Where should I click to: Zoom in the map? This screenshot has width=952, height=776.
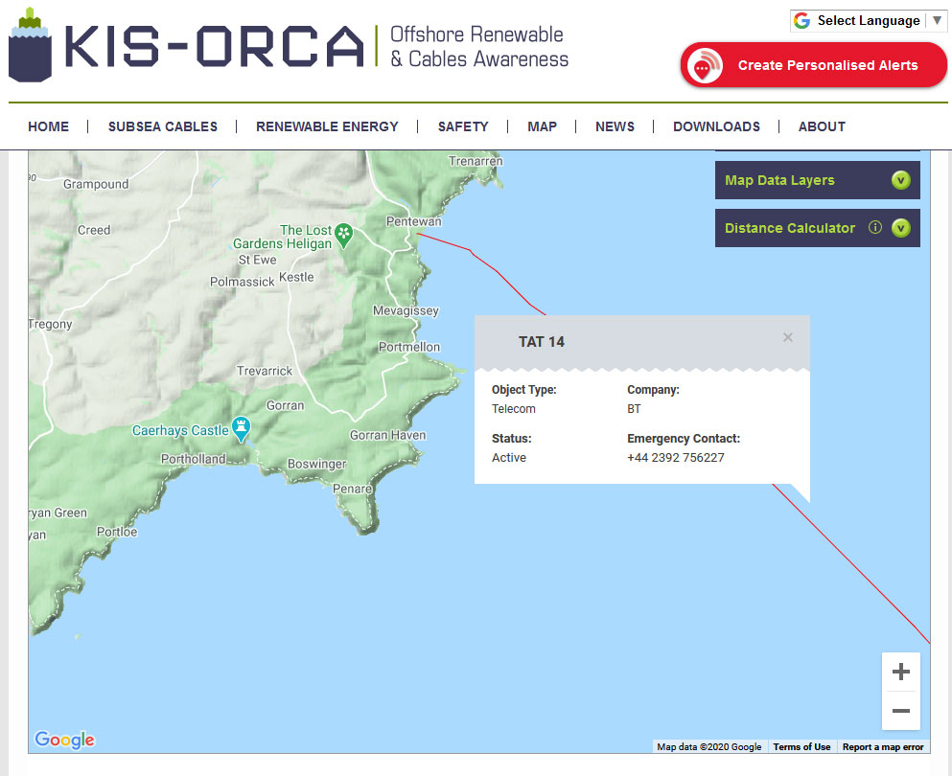point(901,672)
